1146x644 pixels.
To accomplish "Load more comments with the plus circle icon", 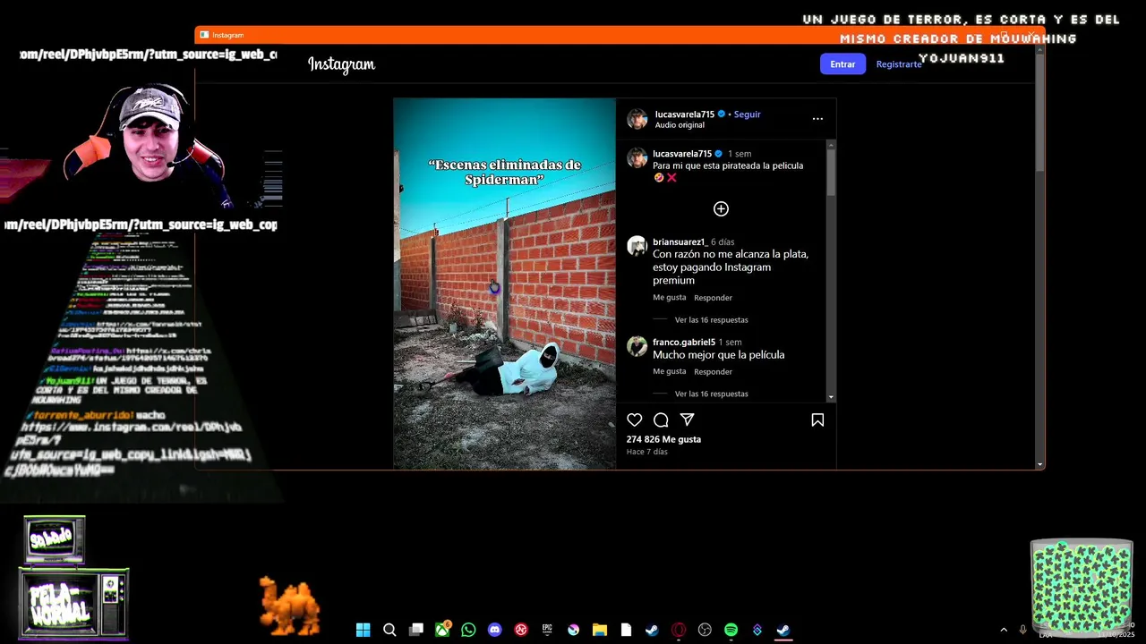I will [721, 208].
